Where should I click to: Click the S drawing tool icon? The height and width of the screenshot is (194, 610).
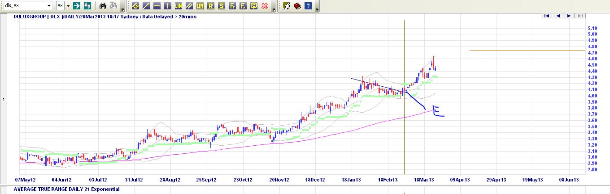click(x=222, y=6)
